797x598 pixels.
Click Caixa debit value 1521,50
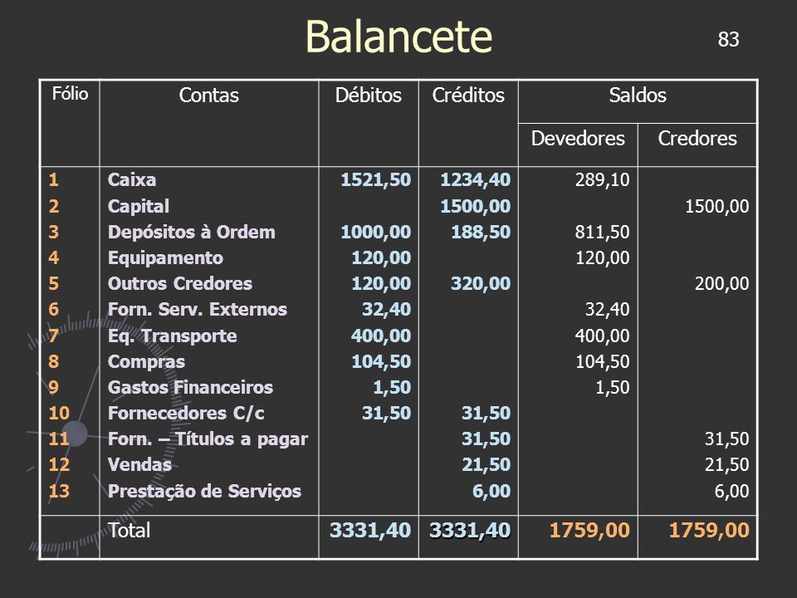pyautogui.click(x=375, y=179)
